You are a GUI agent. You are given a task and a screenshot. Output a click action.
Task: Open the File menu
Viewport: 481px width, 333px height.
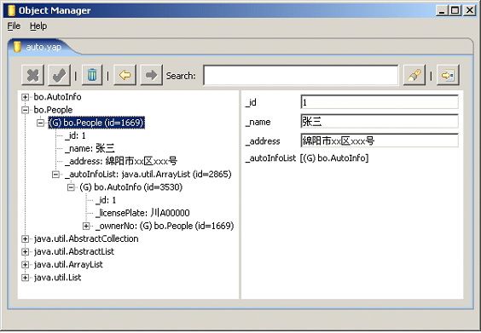[14, 26]
